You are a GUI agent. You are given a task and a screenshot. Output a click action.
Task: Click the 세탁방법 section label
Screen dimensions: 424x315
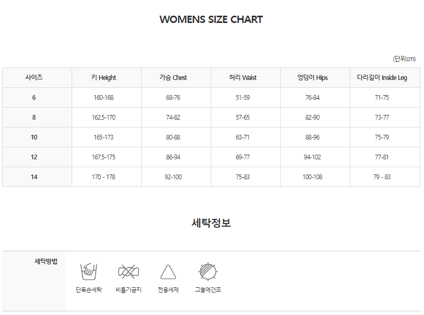pyautogui.click(x=46, y=261)
